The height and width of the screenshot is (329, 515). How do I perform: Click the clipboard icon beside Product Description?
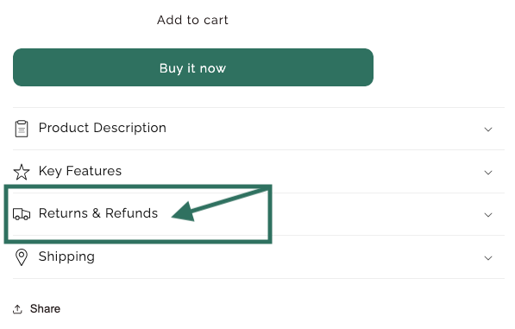point(22,129)
